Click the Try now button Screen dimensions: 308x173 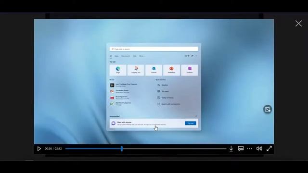191,123
